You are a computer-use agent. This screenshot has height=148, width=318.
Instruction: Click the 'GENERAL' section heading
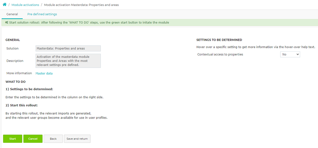click(x=12, y=40)
